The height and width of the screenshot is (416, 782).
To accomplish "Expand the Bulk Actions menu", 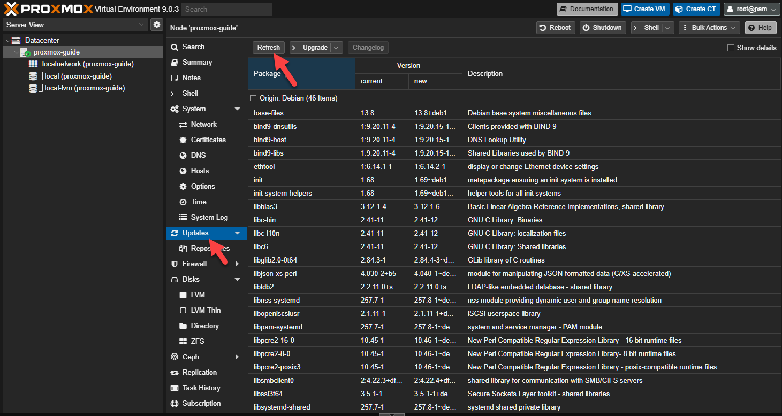I will [x=709, y=28].
